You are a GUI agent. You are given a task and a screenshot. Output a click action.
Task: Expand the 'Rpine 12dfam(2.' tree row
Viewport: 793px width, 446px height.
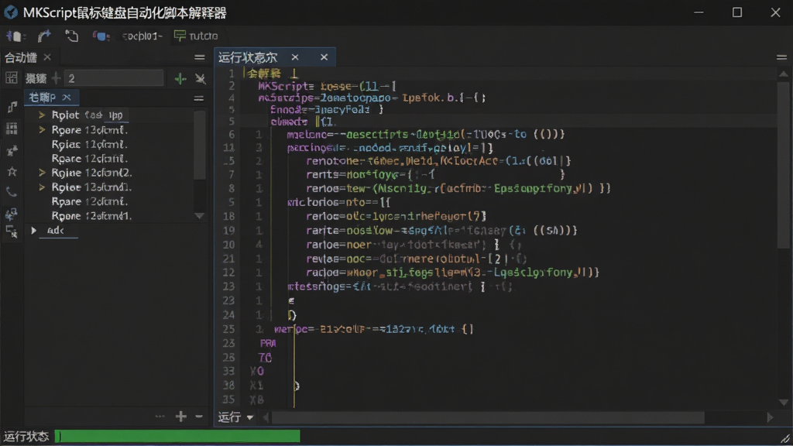[x=42, y=173]
